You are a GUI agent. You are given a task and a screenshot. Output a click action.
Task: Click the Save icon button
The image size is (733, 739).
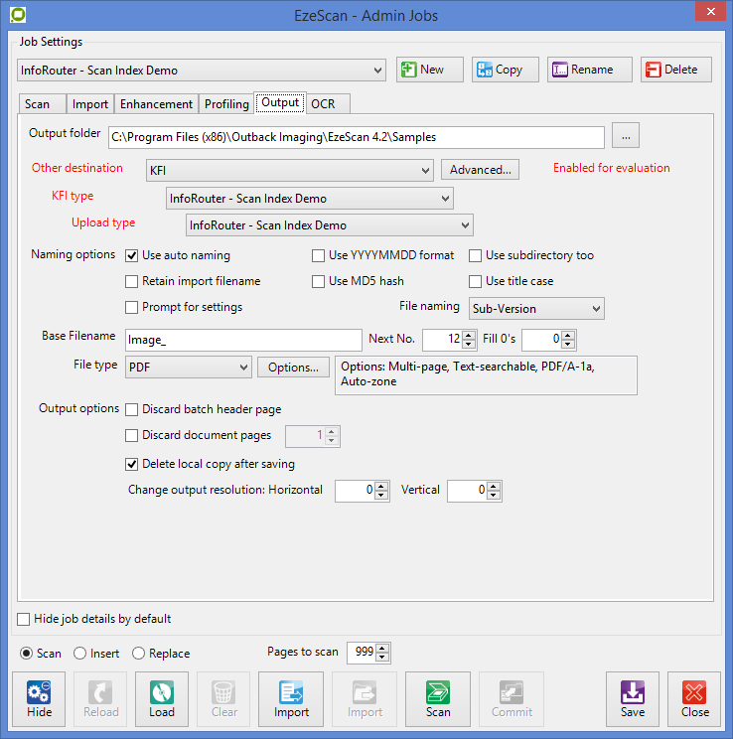click(632, 700)
